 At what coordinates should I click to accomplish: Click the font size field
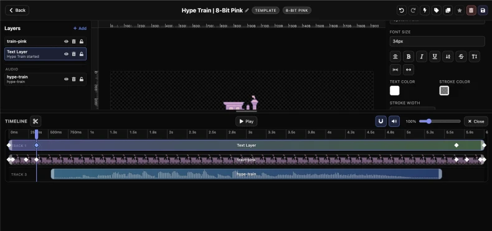[x=437, y=41]
